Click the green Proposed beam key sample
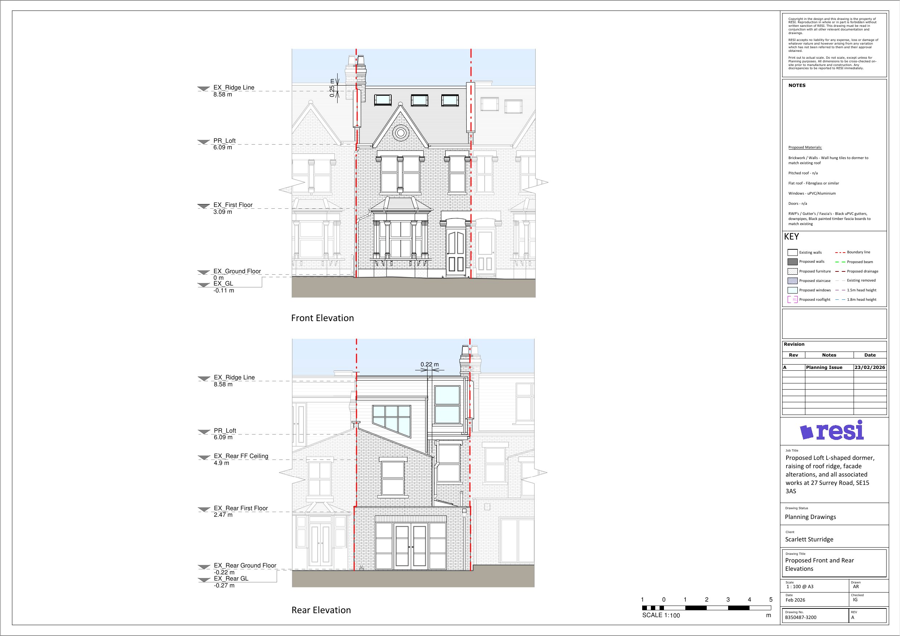This screenshot has width=900, height=636. pyautogui.click(x=840, y=262)
